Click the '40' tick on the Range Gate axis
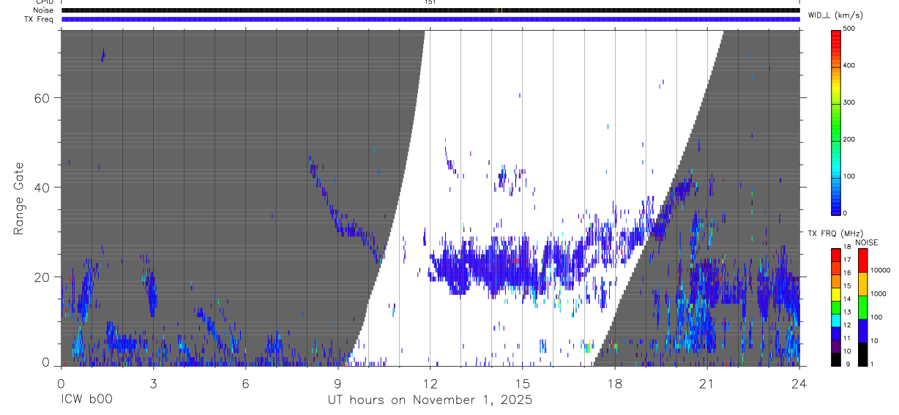 tap(41, 187)
